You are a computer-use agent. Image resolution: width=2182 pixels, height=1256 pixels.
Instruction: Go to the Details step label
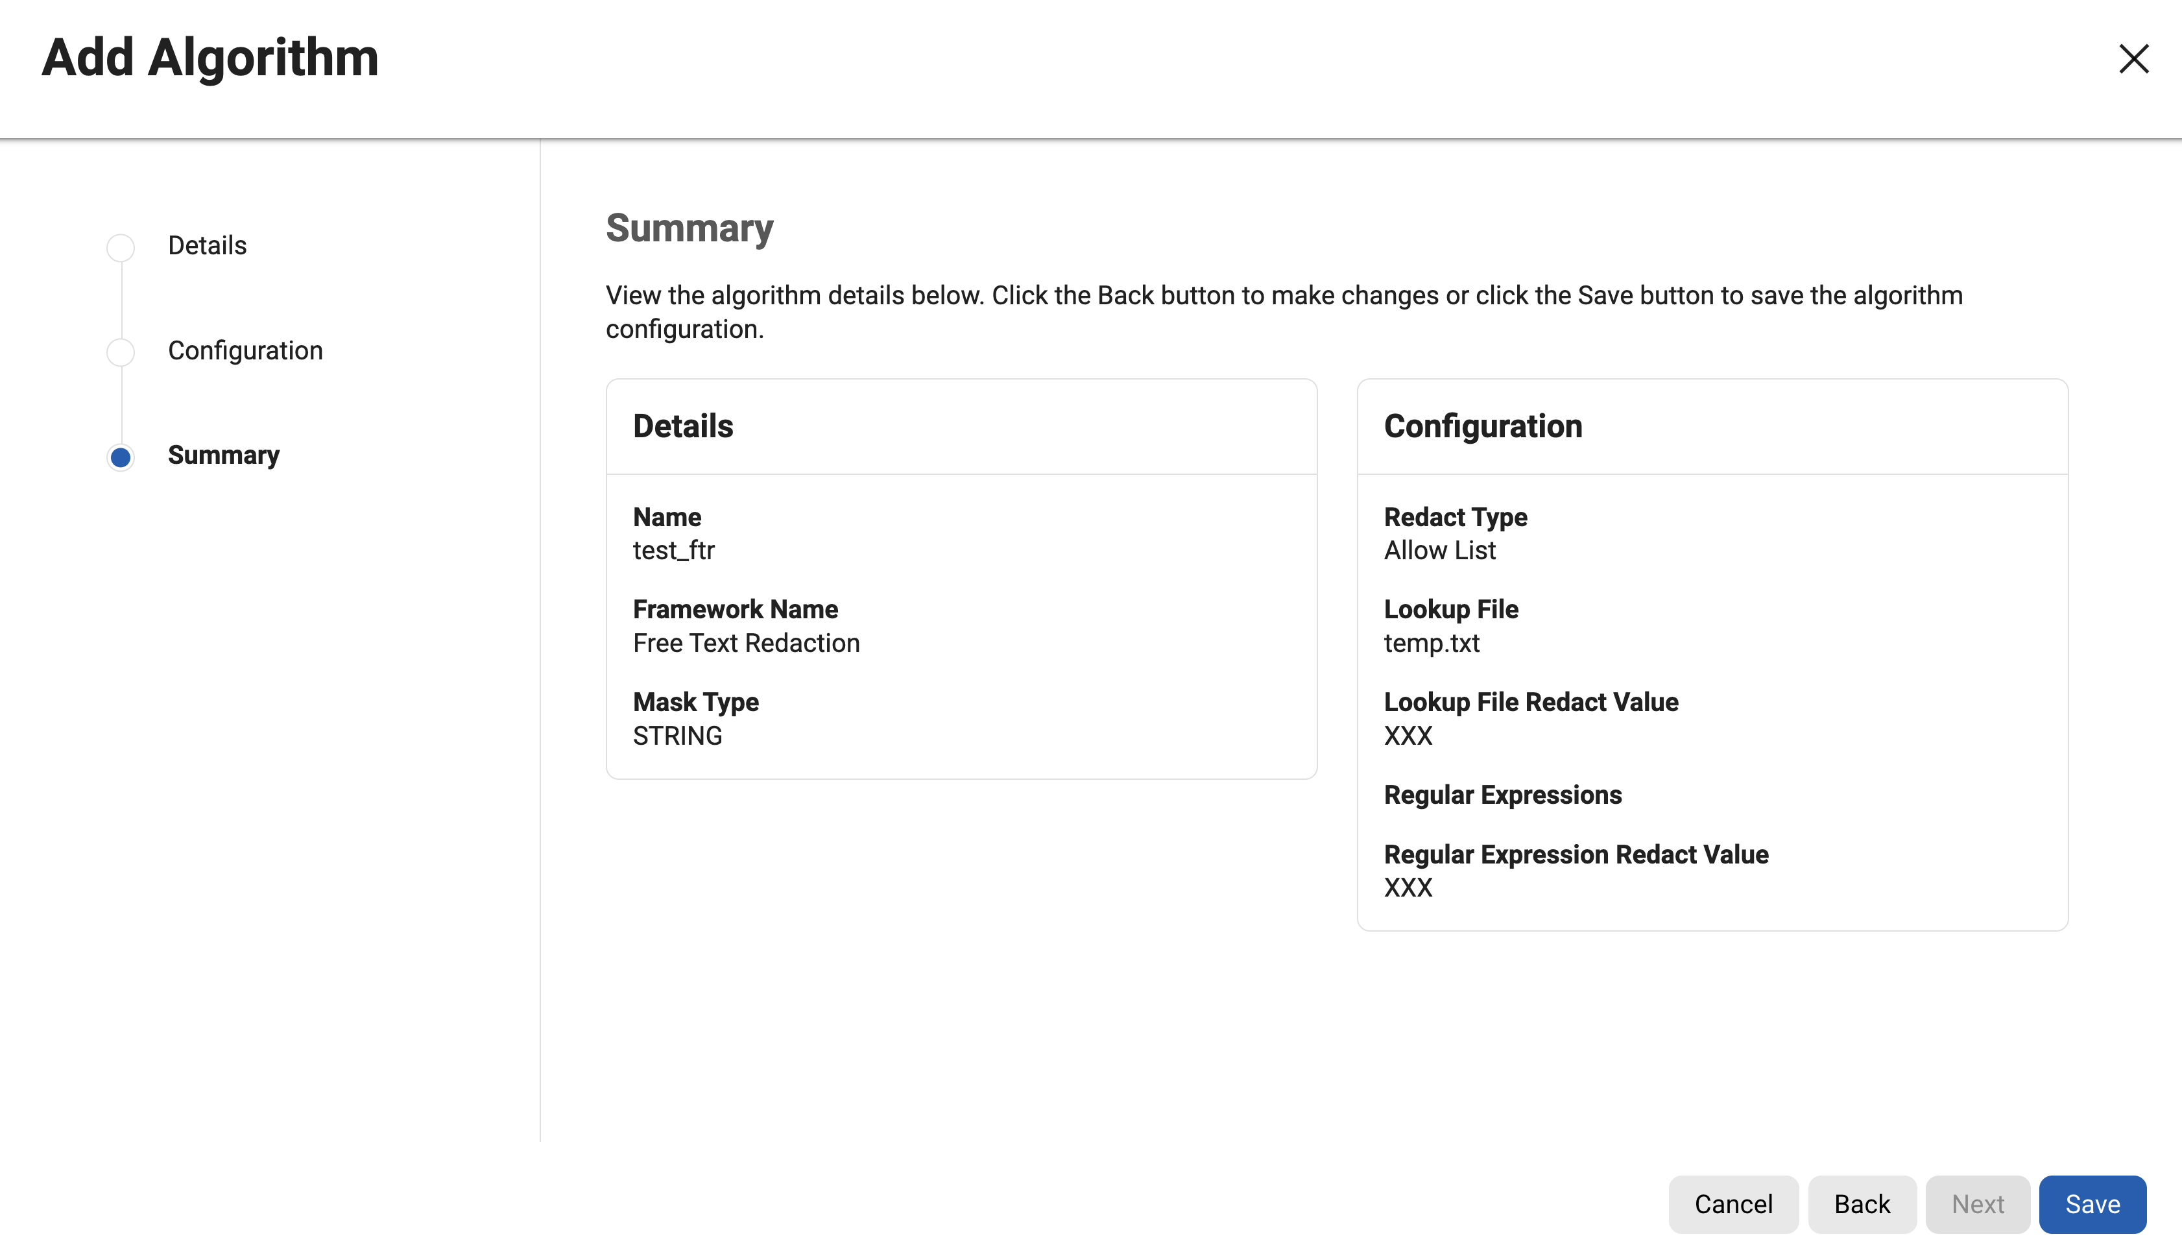pos(207,246)
